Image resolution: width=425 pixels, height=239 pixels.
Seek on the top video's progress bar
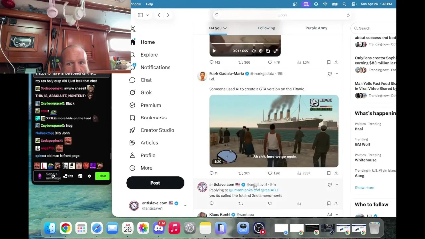pos(245,43)
